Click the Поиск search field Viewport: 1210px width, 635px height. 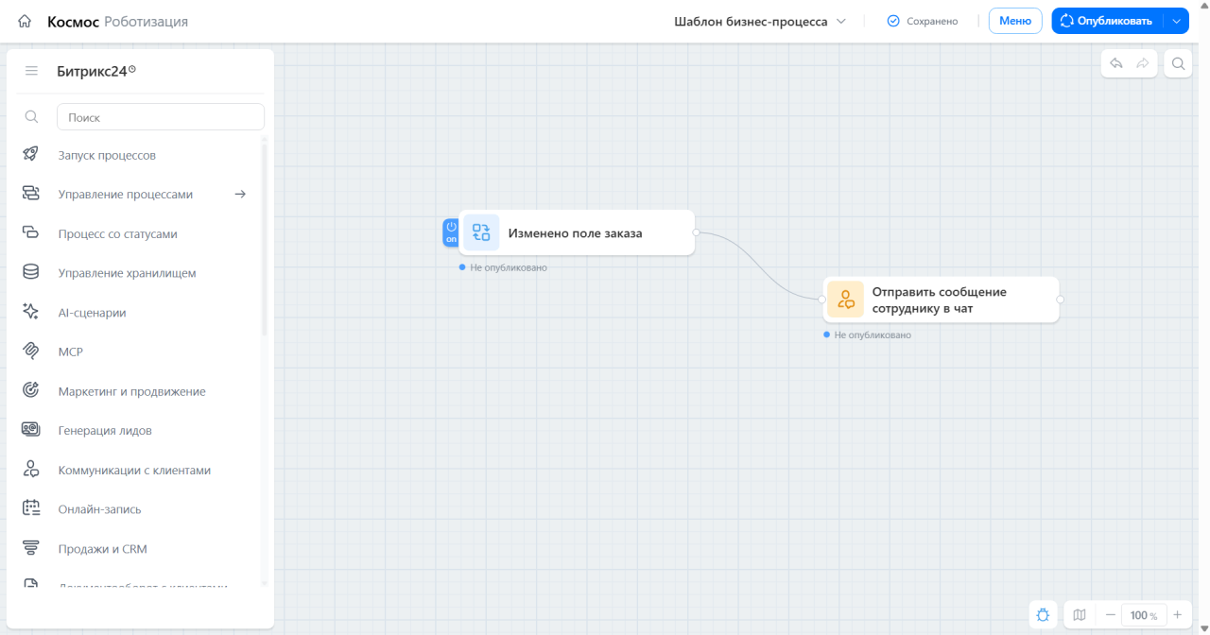(x=161, y=117)
